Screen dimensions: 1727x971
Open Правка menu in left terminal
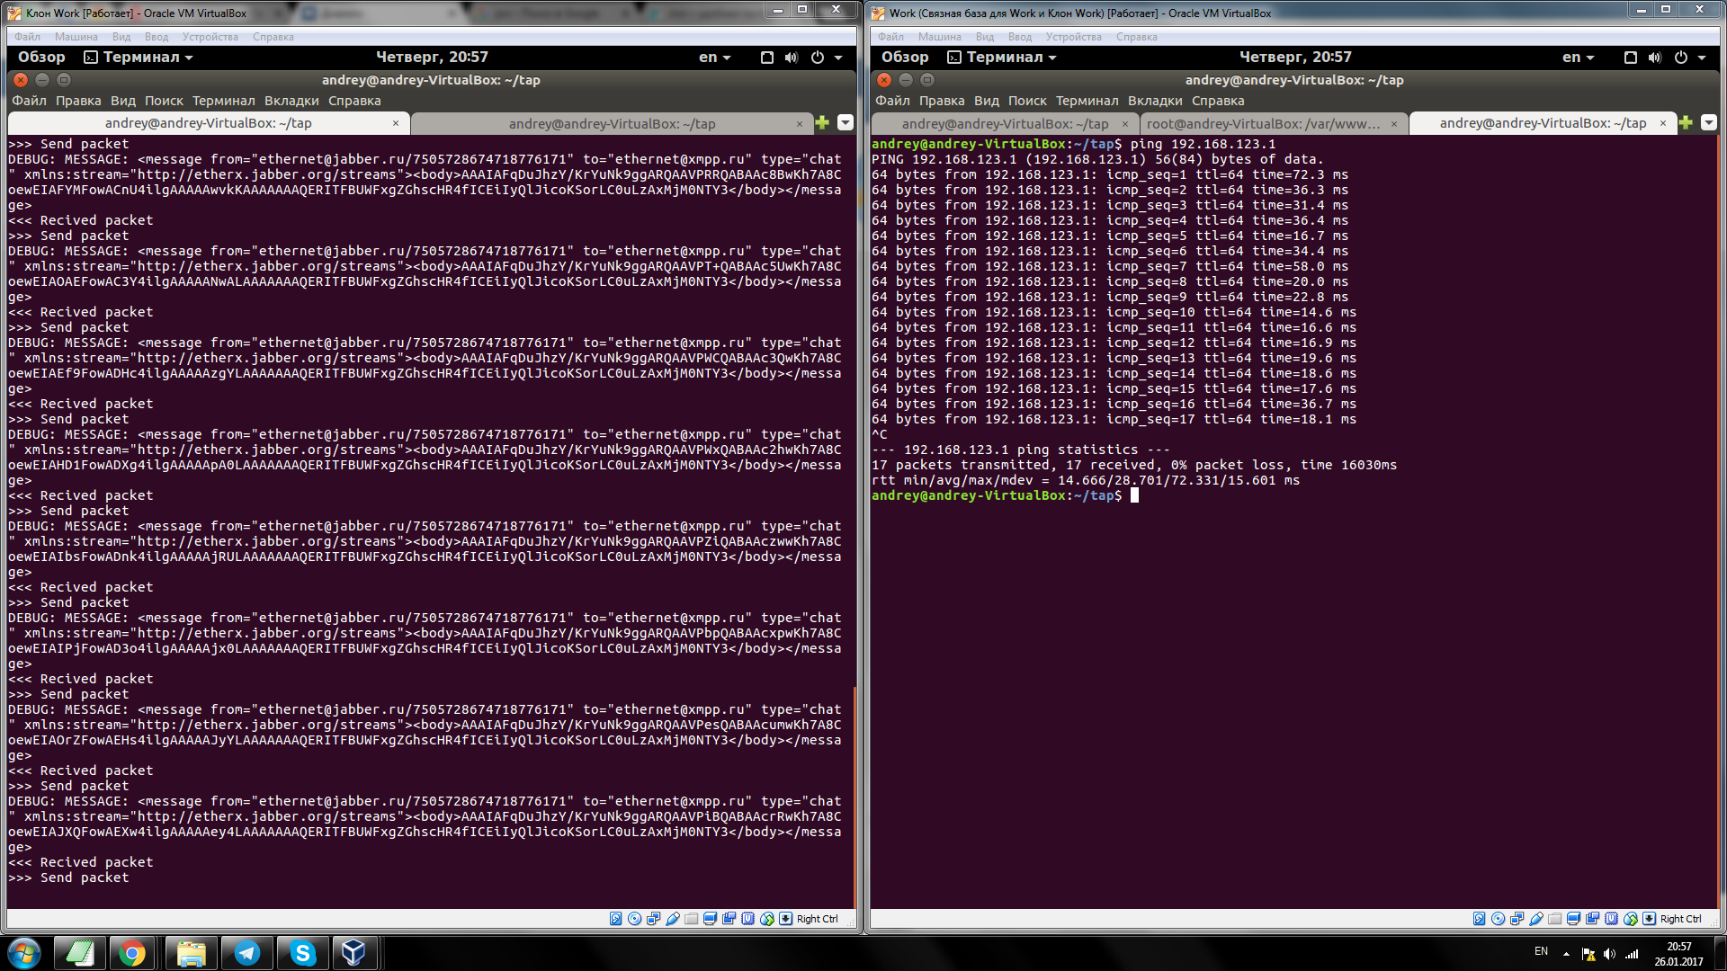78,101
